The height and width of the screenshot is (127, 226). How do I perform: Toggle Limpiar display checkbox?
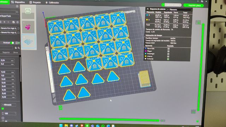(168, 56)
